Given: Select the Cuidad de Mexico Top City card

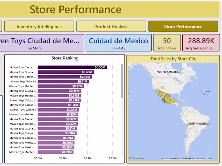Looking at the screenshot, I should click(119, 43).
